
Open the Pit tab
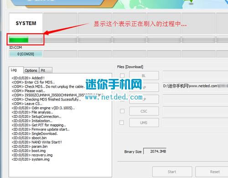[46, 70]
